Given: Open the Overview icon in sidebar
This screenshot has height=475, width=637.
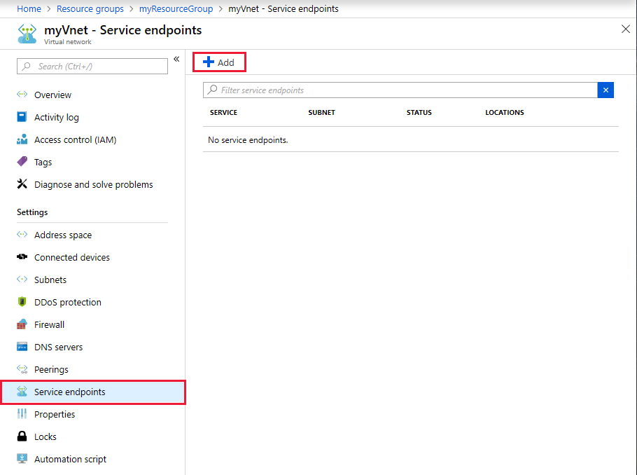Looking at the screenshot, I should coord(22,95).
